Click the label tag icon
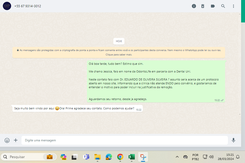 coord(213,6)
